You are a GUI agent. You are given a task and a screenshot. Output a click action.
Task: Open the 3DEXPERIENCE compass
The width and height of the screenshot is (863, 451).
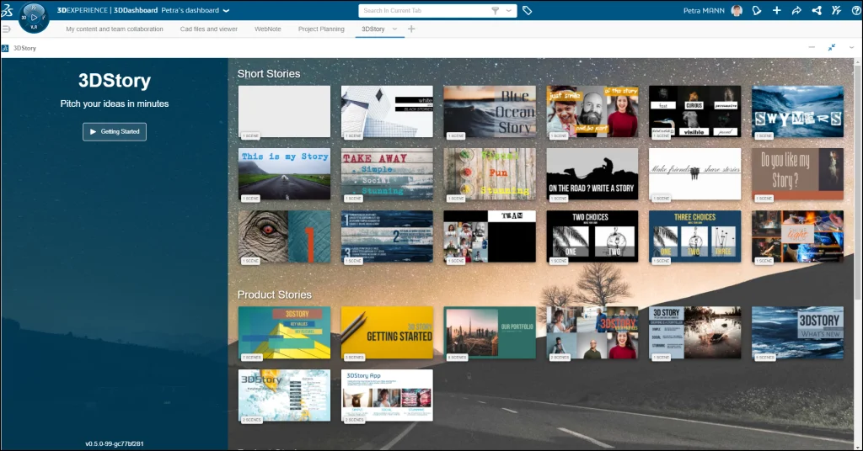click(x=33, y=16)
